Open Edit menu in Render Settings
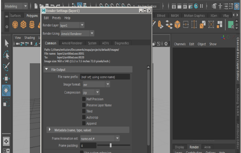The width and height of the screenshot is (241, 153). point(46,18)
